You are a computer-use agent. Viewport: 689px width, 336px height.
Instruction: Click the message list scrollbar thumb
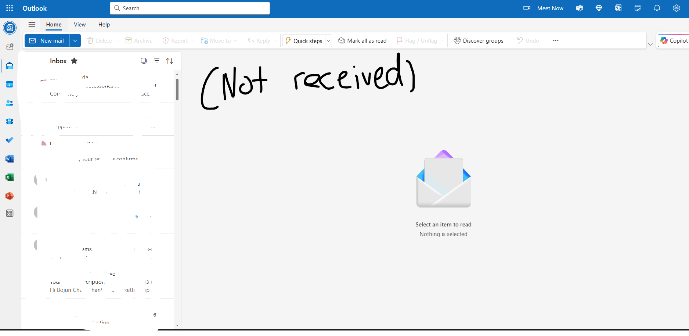[177, 89]
